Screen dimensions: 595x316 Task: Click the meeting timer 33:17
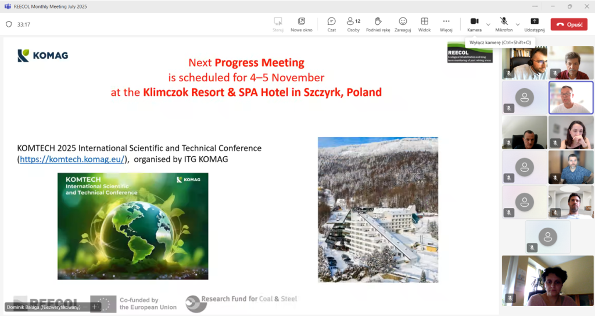click(23, 24)
